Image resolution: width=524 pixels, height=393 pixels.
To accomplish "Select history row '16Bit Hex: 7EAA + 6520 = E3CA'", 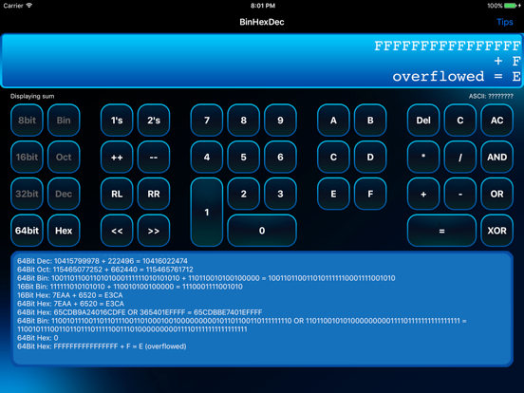I will tap(70, 295).
